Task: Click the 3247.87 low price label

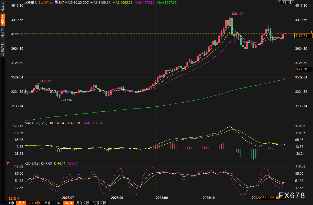Action: [x=66, y=100]
